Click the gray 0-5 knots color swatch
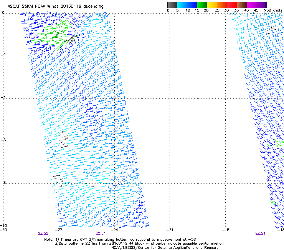 [x=172, y=5]
